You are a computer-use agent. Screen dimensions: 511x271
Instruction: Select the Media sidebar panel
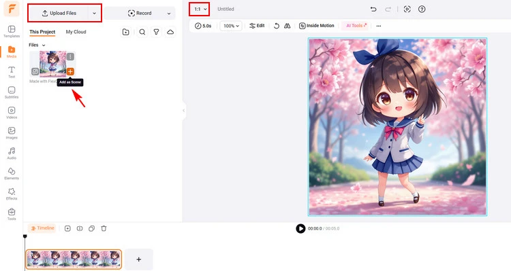click(x=12, y=52)
